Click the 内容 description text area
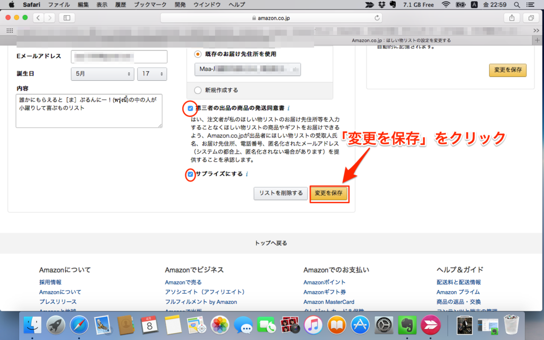This screenshot has height=340, width=544. pos(89,110)
